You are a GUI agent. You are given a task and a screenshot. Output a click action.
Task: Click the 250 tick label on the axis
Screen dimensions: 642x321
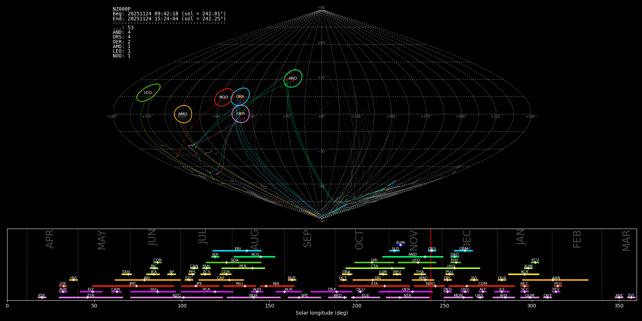coord(444,306)
